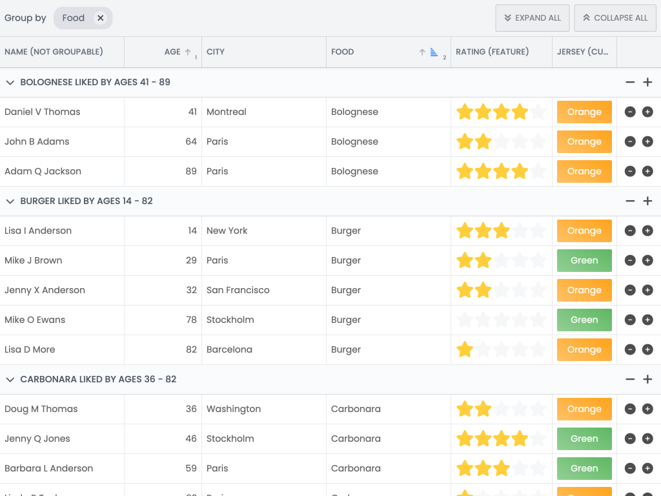This screenshot has height=496, width=661.
Task: Click minus circle in Lisa I Anderson row
Action: coord(630,231)
